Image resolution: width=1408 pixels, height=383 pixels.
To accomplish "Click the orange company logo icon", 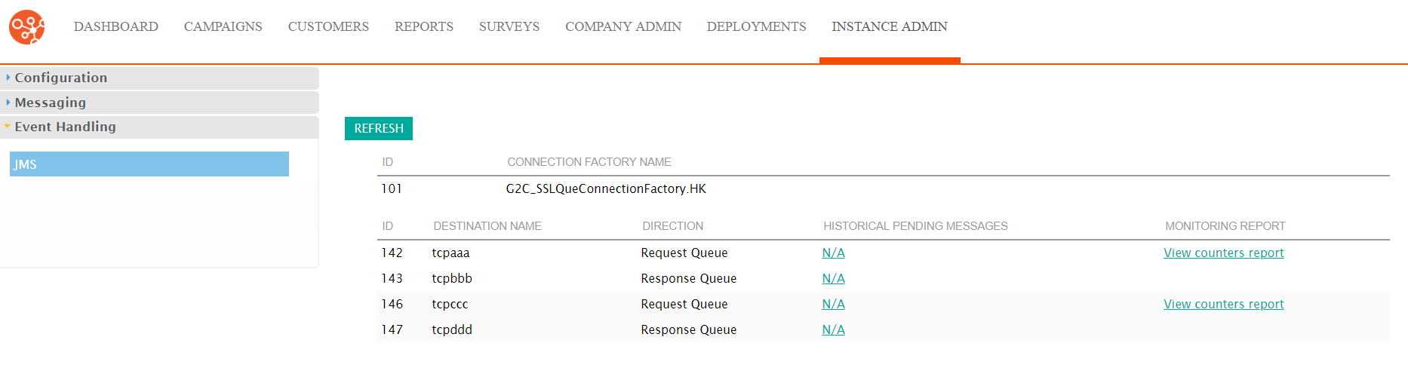I will [x=27, y=27].
